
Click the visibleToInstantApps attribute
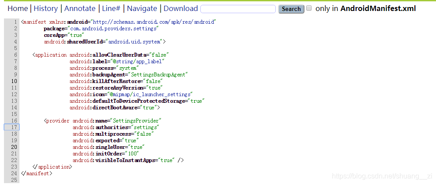tap(125, 160)
